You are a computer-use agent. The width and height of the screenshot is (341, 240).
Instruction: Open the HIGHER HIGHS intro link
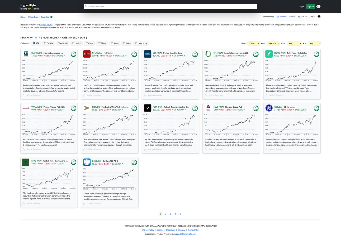(x=46, y=24)
